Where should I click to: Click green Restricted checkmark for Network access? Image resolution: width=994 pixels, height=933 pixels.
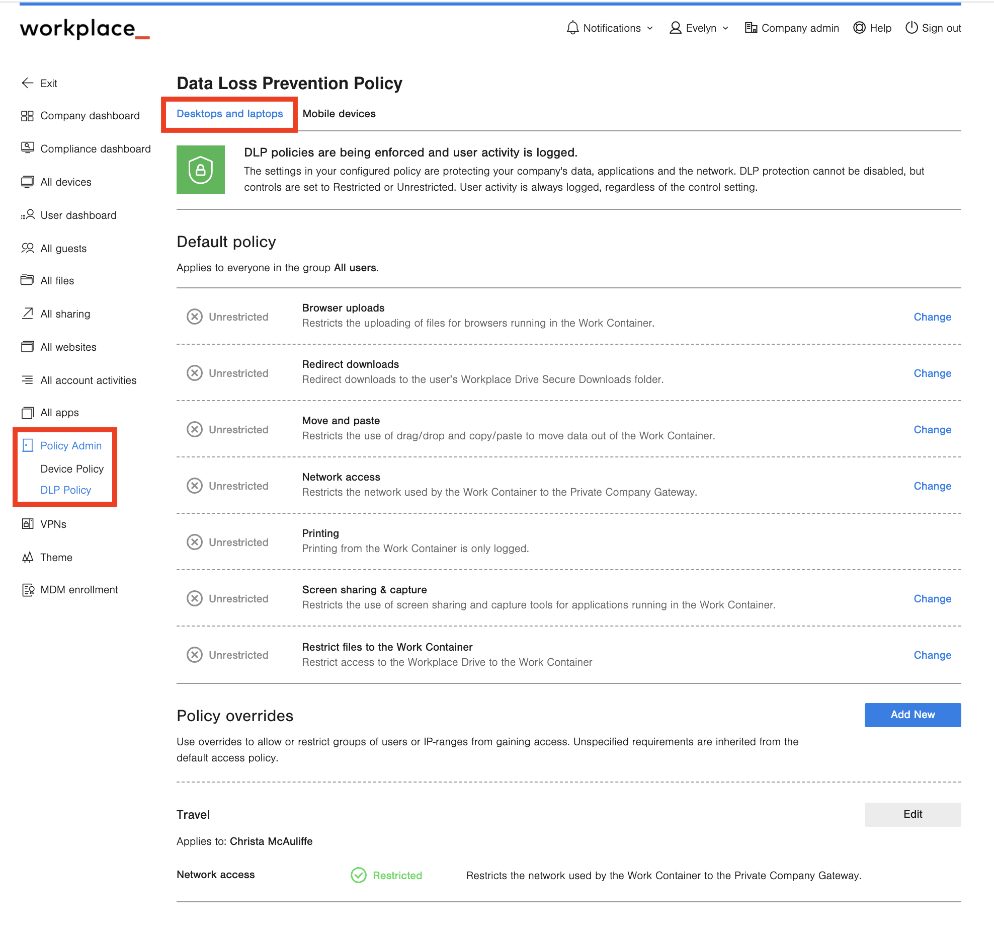tap(359, 875)
